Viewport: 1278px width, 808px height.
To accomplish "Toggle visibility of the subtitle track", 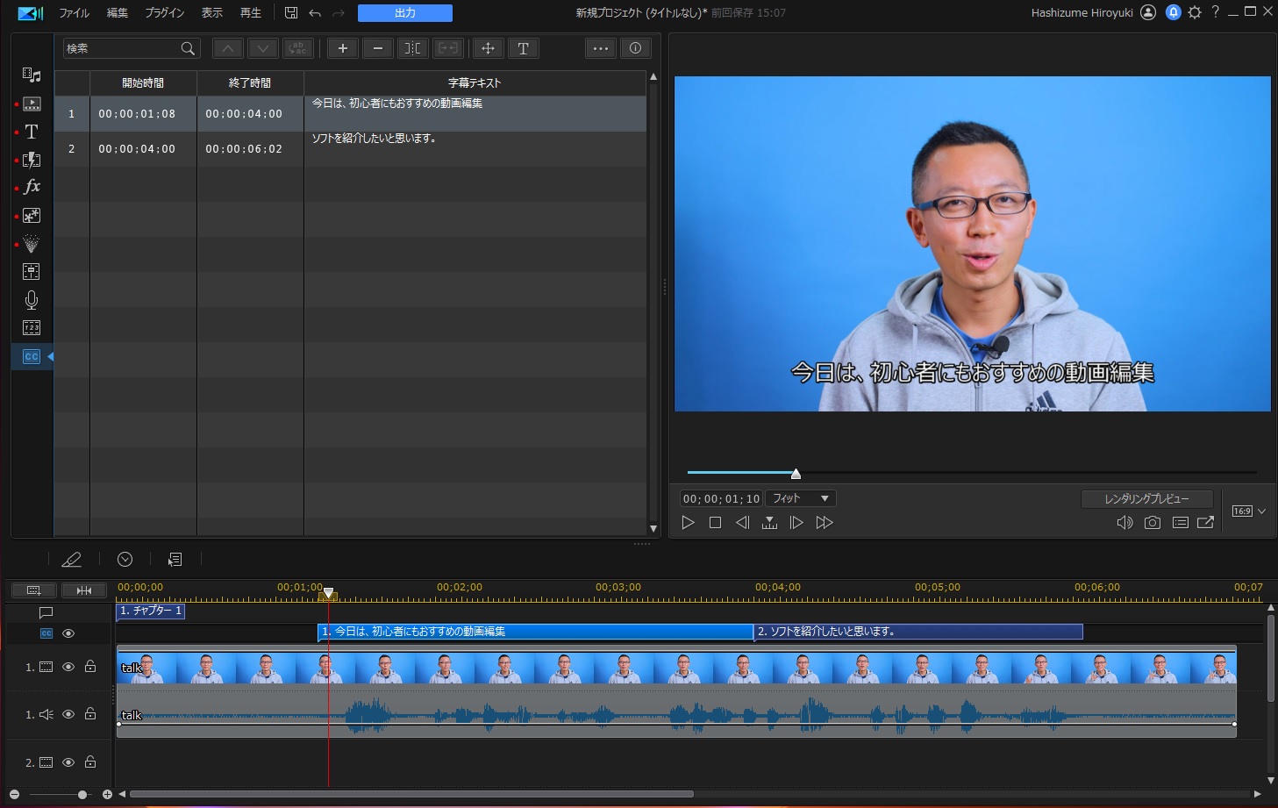I will tap(68, 633).
